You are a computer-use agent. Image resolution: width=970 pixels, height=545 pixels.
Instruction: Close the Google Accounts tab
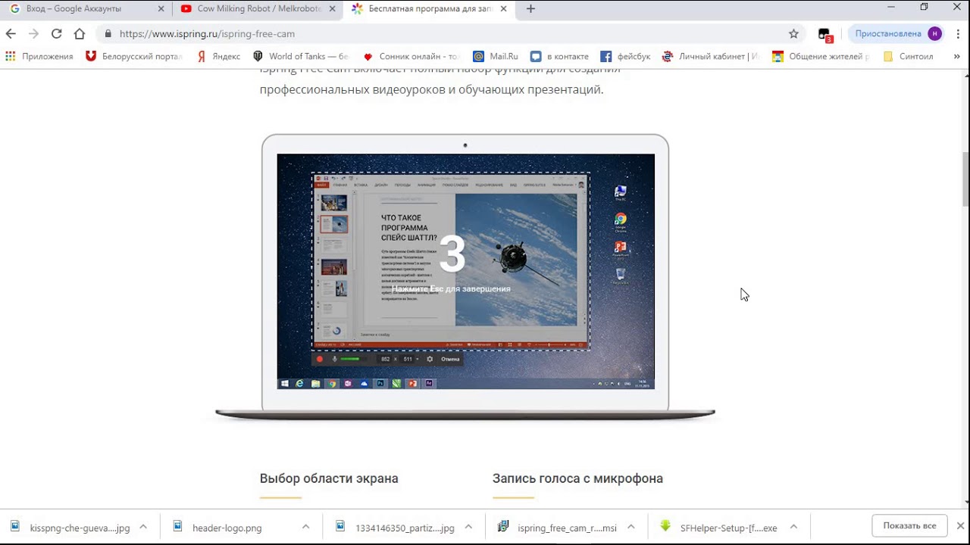(x=161, y=9)
